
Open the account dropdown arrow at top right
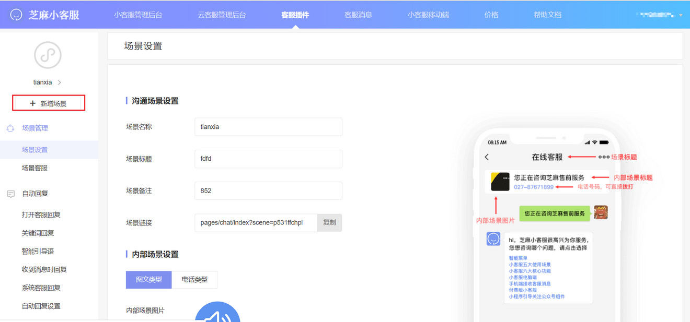click(681, 15)
